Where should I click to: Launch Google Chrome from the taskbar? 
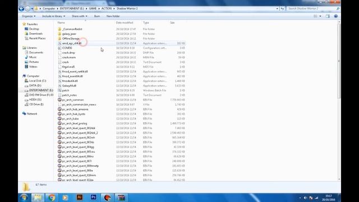point(52,198)
